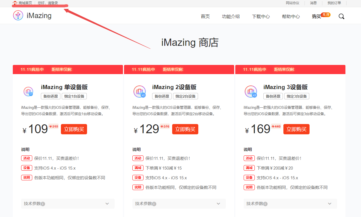Click the 下单满￥150减￥15 text

[x=164, y=168]
